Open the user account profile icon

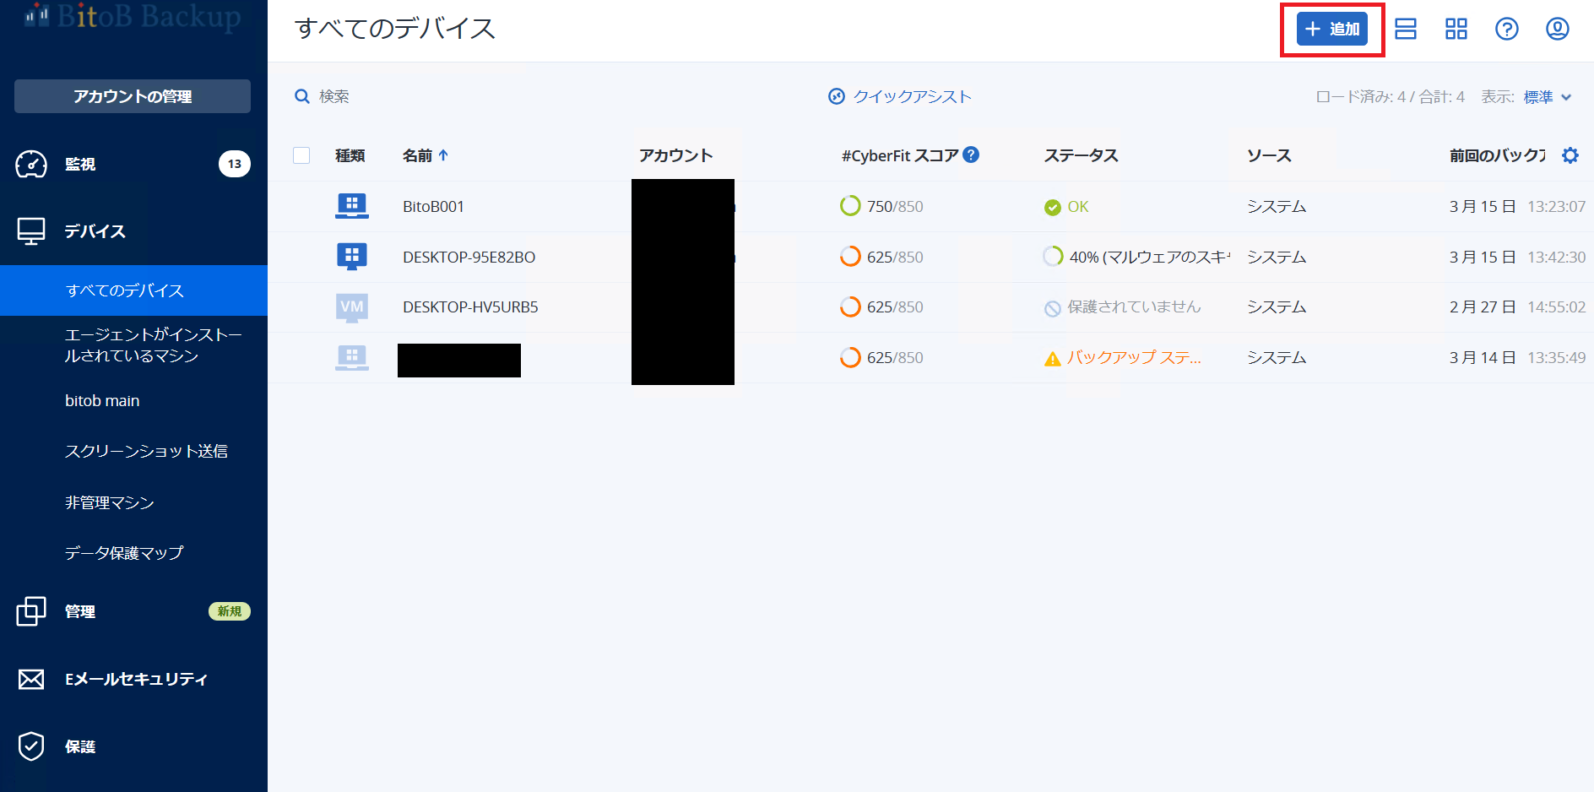click(x=1558, y=29)
